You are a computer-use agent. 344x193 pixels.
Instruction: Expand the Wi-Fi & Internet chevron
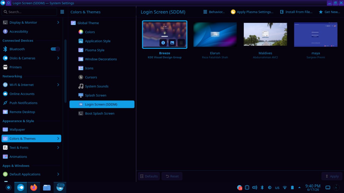58,85
